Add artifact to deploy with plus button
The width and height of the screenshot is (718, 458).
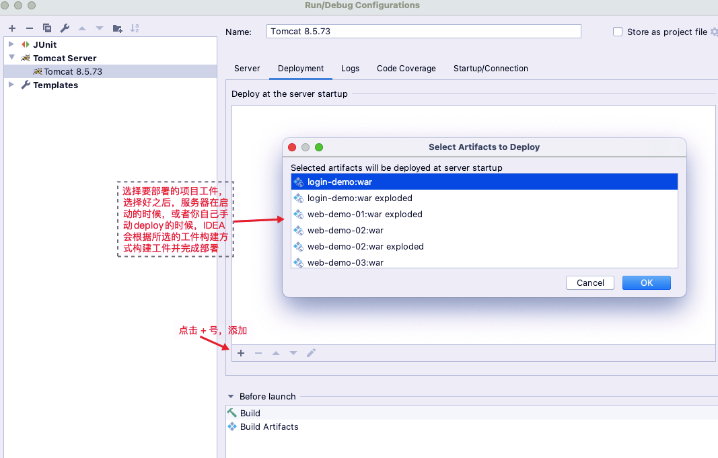[241, 353]
